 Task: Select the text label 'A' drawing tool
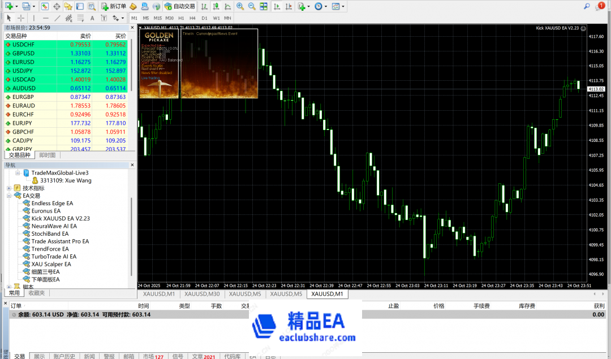92,18
